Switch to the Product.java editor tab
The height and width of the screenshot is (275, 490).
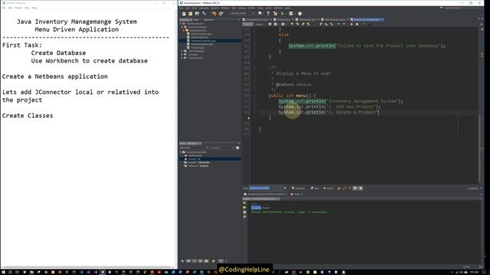(283, 20)
